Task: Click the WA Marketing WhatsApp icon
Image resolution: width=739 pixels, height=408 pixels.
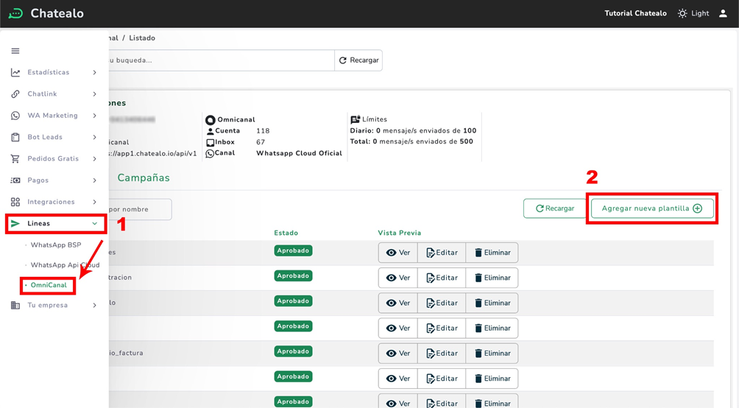Action: tap(15, 116)
